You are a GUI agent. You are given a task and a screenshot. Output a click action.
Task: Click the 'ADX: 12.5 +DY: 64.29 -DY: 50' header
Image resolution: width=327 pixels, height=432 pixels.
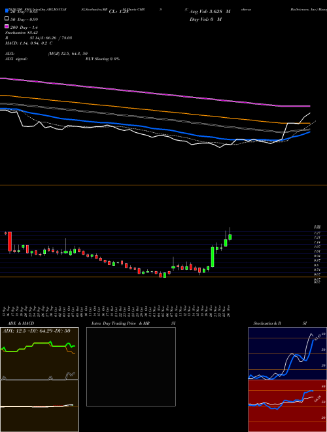coord(37,331)
